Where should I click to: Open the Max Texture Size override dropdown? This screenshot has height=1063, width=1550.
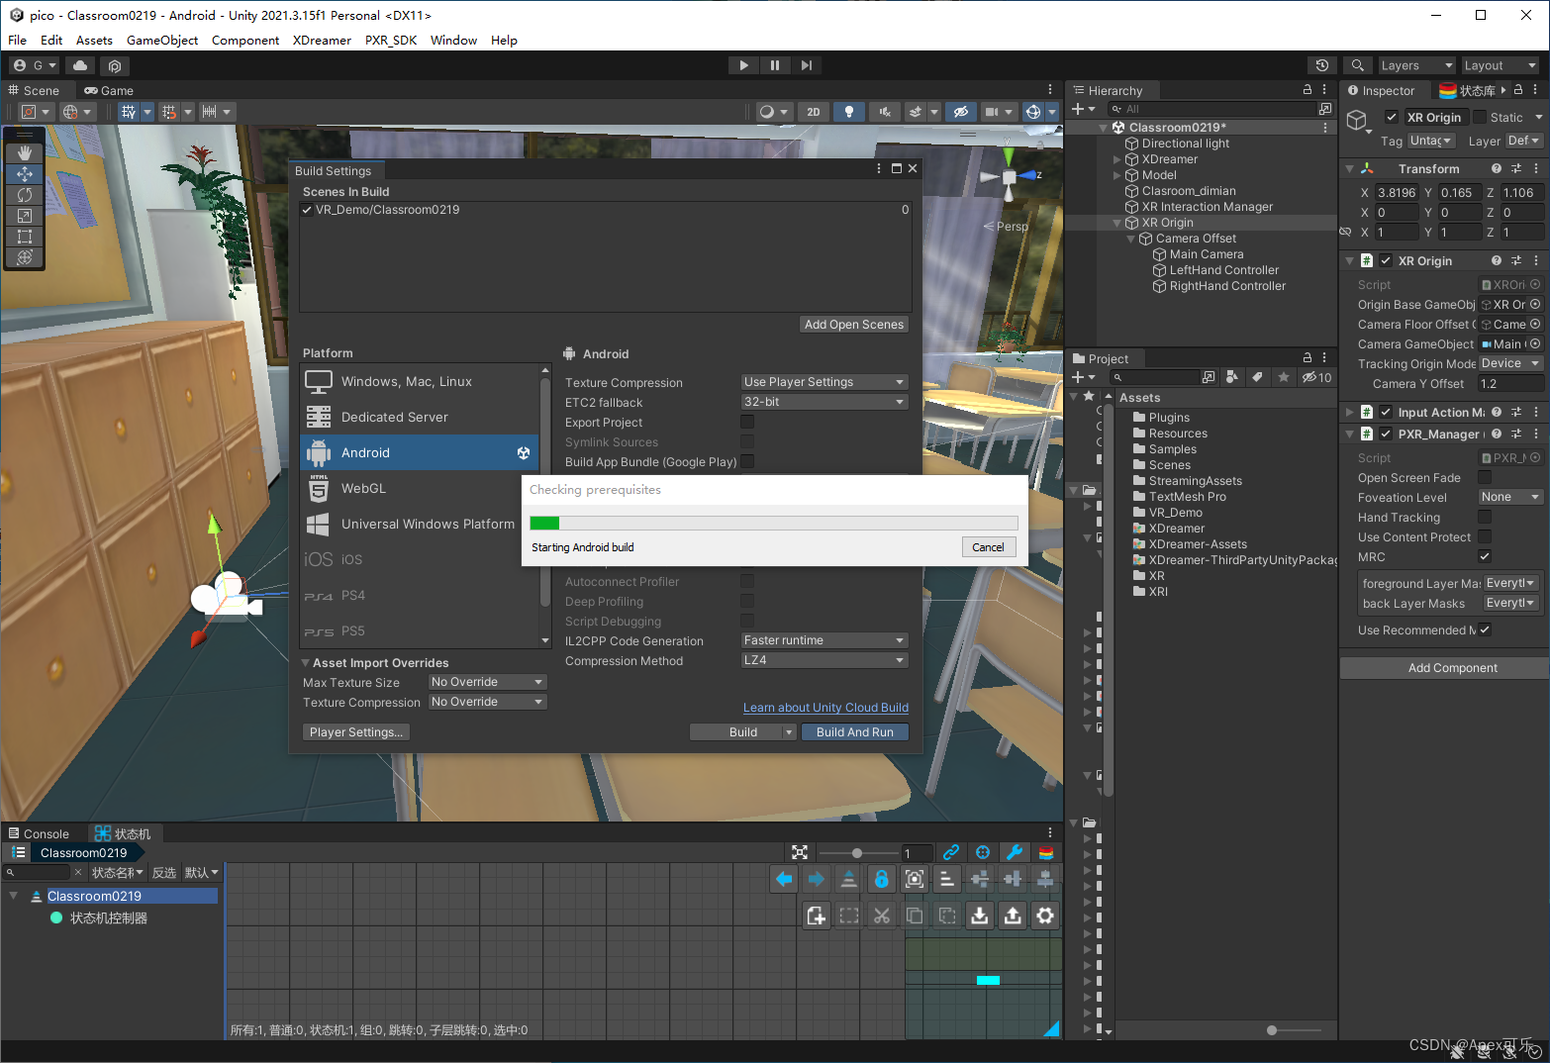click(488, 682)
